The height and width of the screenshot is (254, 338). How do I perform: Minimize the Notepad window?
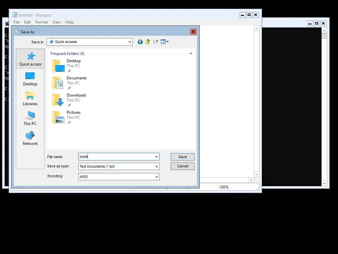pyautogui.click(x=243, y=15)
